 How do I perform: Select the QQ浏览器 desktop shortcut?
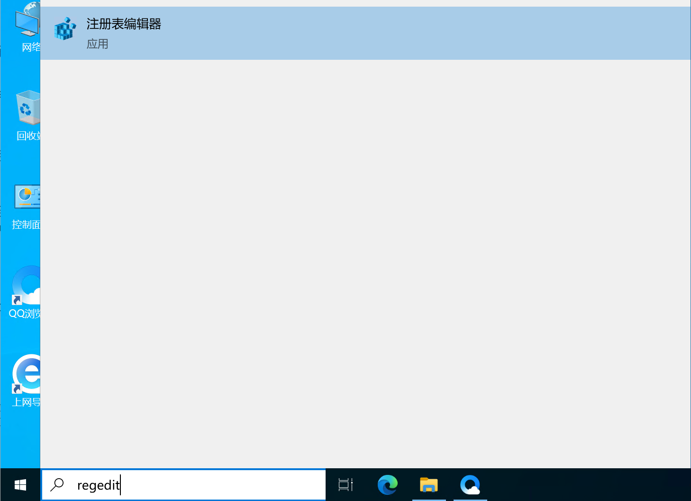(x=25, y=292)
